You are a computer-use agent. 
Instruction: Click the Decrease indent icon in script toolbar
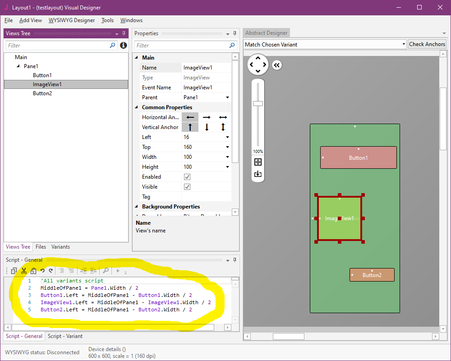[x=83, y=271]
